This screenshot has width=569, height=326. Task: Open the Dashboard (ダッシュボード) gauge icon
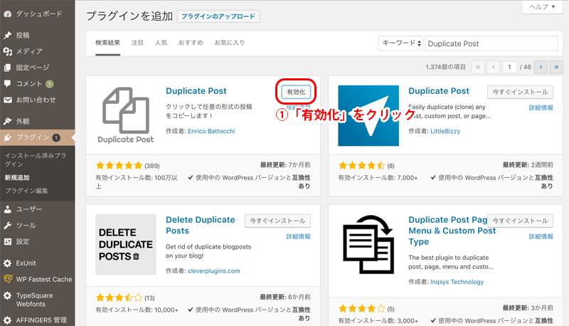(x=8, y=14)
